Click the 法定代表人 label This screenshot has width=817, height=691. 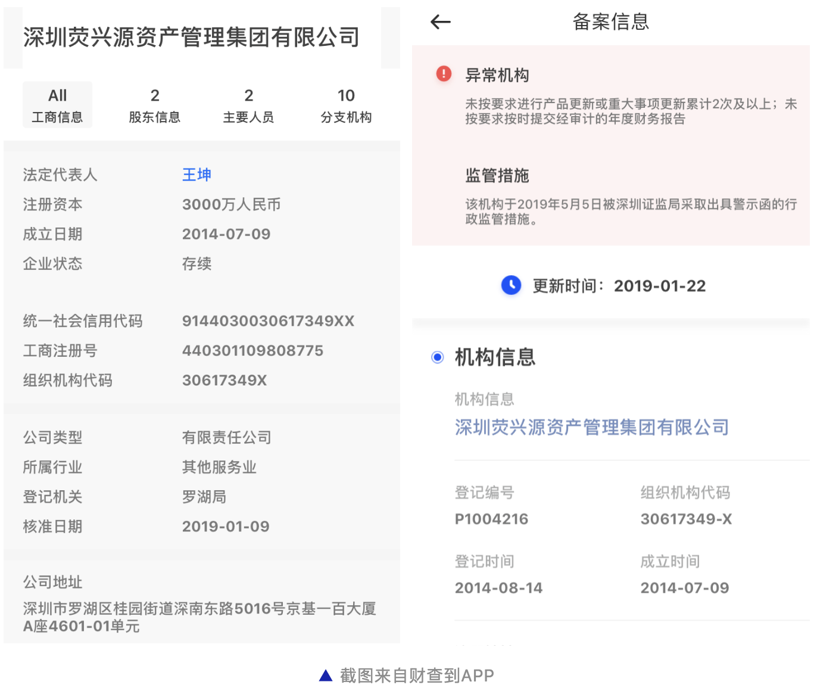(60, 175)
